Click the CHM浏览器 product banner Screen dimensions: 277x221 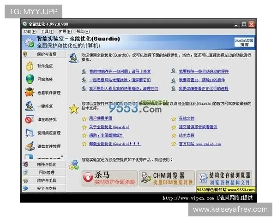click(167, 178)
